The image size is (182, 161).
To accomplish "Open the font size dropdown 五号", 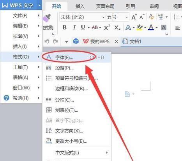I will point(117,17).
